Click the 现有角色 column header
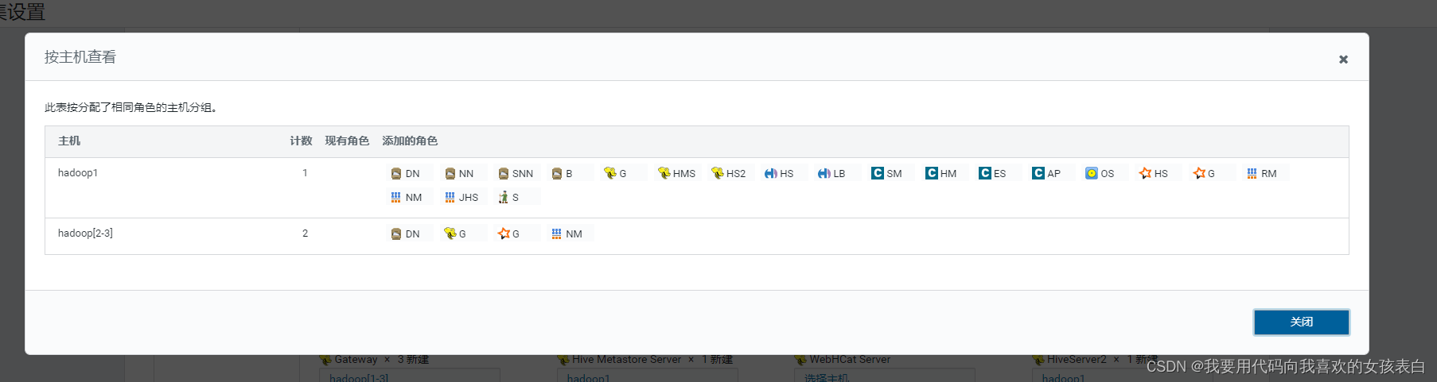Screen dimensions: 1437x382 (347, 141)
